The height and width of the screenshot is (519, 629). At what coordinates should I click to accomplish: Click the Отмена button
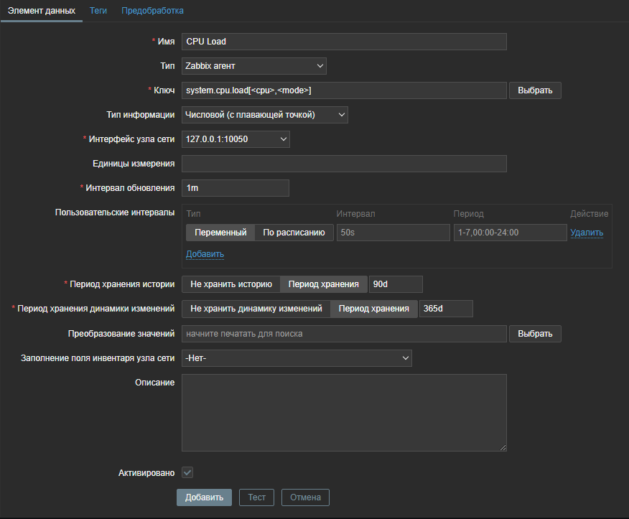[x=305, y=497]
